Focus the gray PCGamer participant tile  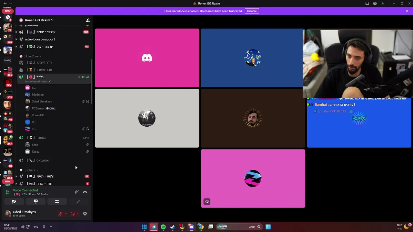click(147, 118)
